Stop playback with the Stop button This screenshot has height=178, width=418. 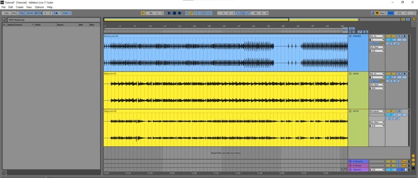pos(174,13)
